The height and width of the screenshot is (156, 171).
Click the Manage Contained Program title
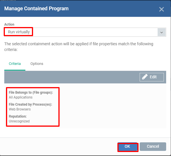[x=36, y=9]
